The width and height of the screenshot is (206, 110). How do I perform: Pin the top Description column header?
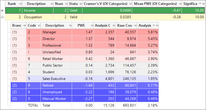52,4
